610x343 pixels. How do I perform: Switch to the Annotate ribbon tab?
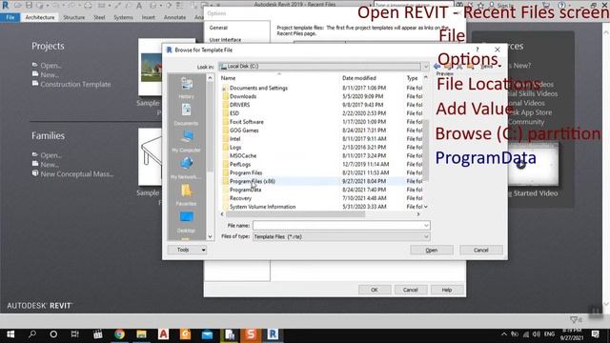coord(174,17)
